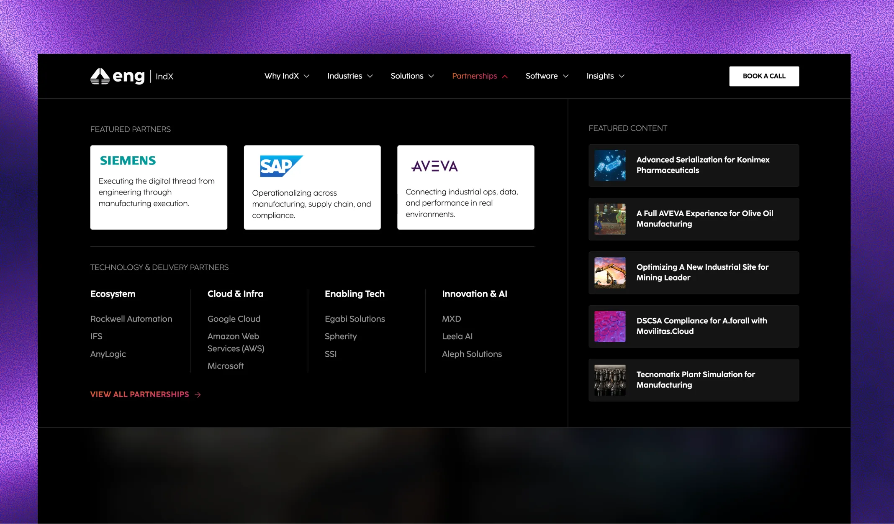Click the Innovation & AI heading

click(x=475, y=294)
